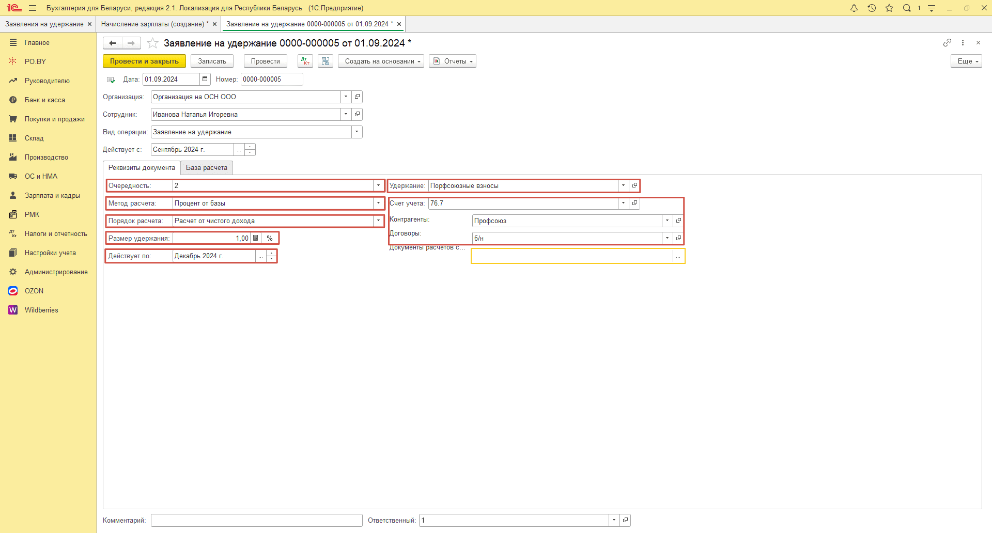
Task: Click the Записать button
Action: click(x=212, y=61)
